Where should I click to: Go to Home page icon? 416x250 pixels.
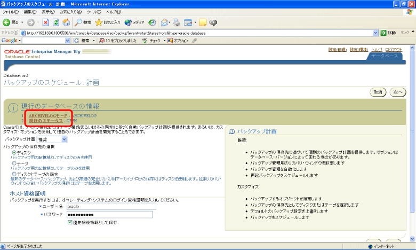(x=66, y=22)
